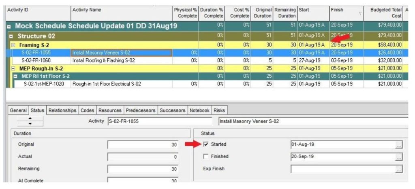
Task: Open the Exp Finish date picker button
Action: pos(399,169)
